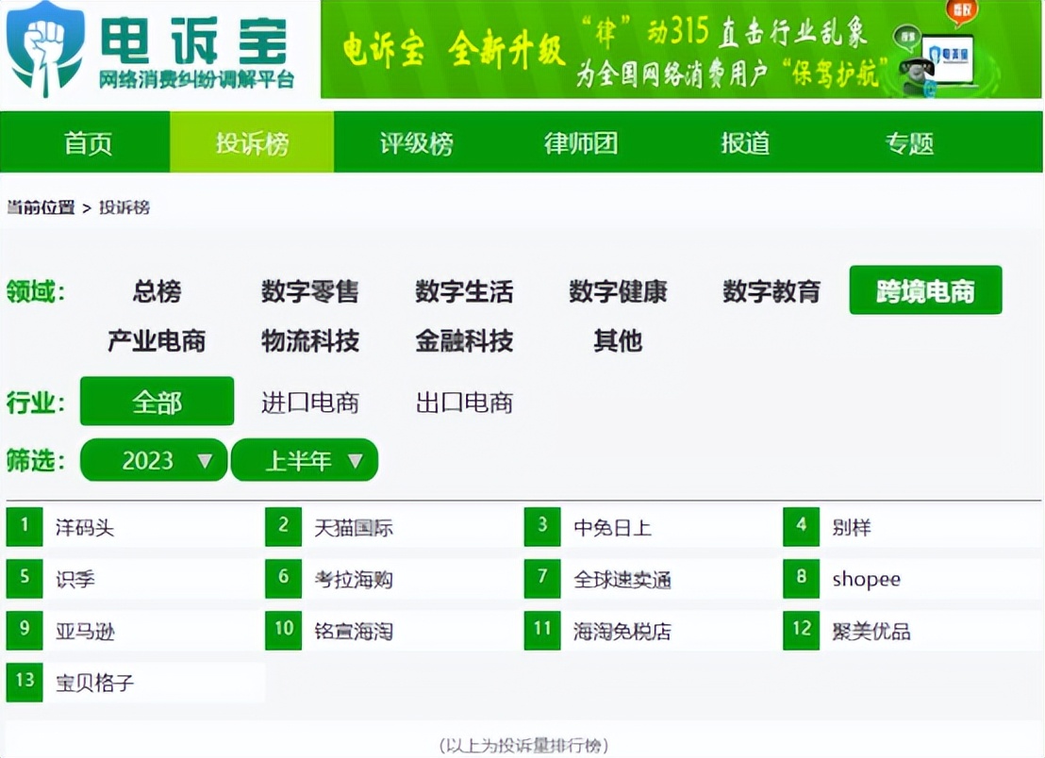The image size is (1045, 758).
Task: Open rank 7 entry 全球速卖通
Action: [622, 579]
